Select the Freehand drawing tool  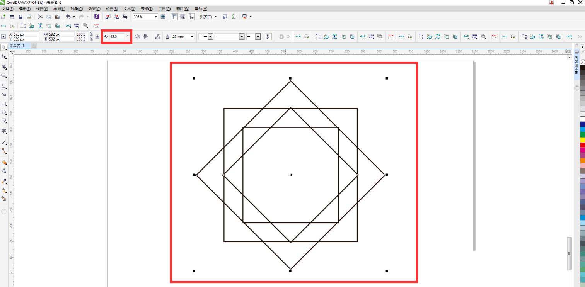click(4, 86)
